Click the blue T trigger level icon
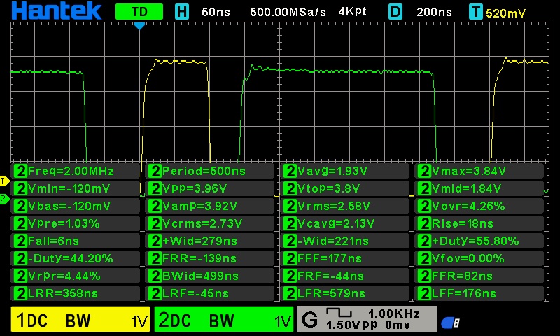 pyautogui.click(x=476, y=13)
